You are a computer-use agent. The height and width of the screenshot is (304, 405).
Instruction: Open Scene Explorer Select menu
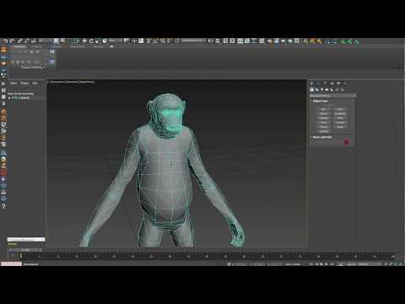[13, 84]
